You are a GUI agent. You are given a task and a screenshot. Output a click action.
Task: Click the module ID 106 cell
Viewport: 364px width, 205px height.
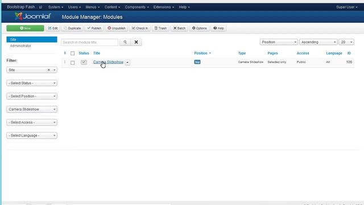(349, 62)
